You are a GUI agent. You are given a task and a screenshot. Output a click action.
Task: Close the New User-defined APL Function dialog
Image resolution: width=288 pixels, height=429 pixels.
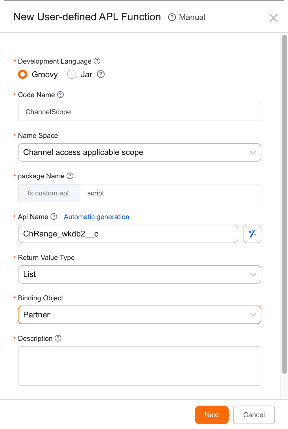(x=274, y=18)
